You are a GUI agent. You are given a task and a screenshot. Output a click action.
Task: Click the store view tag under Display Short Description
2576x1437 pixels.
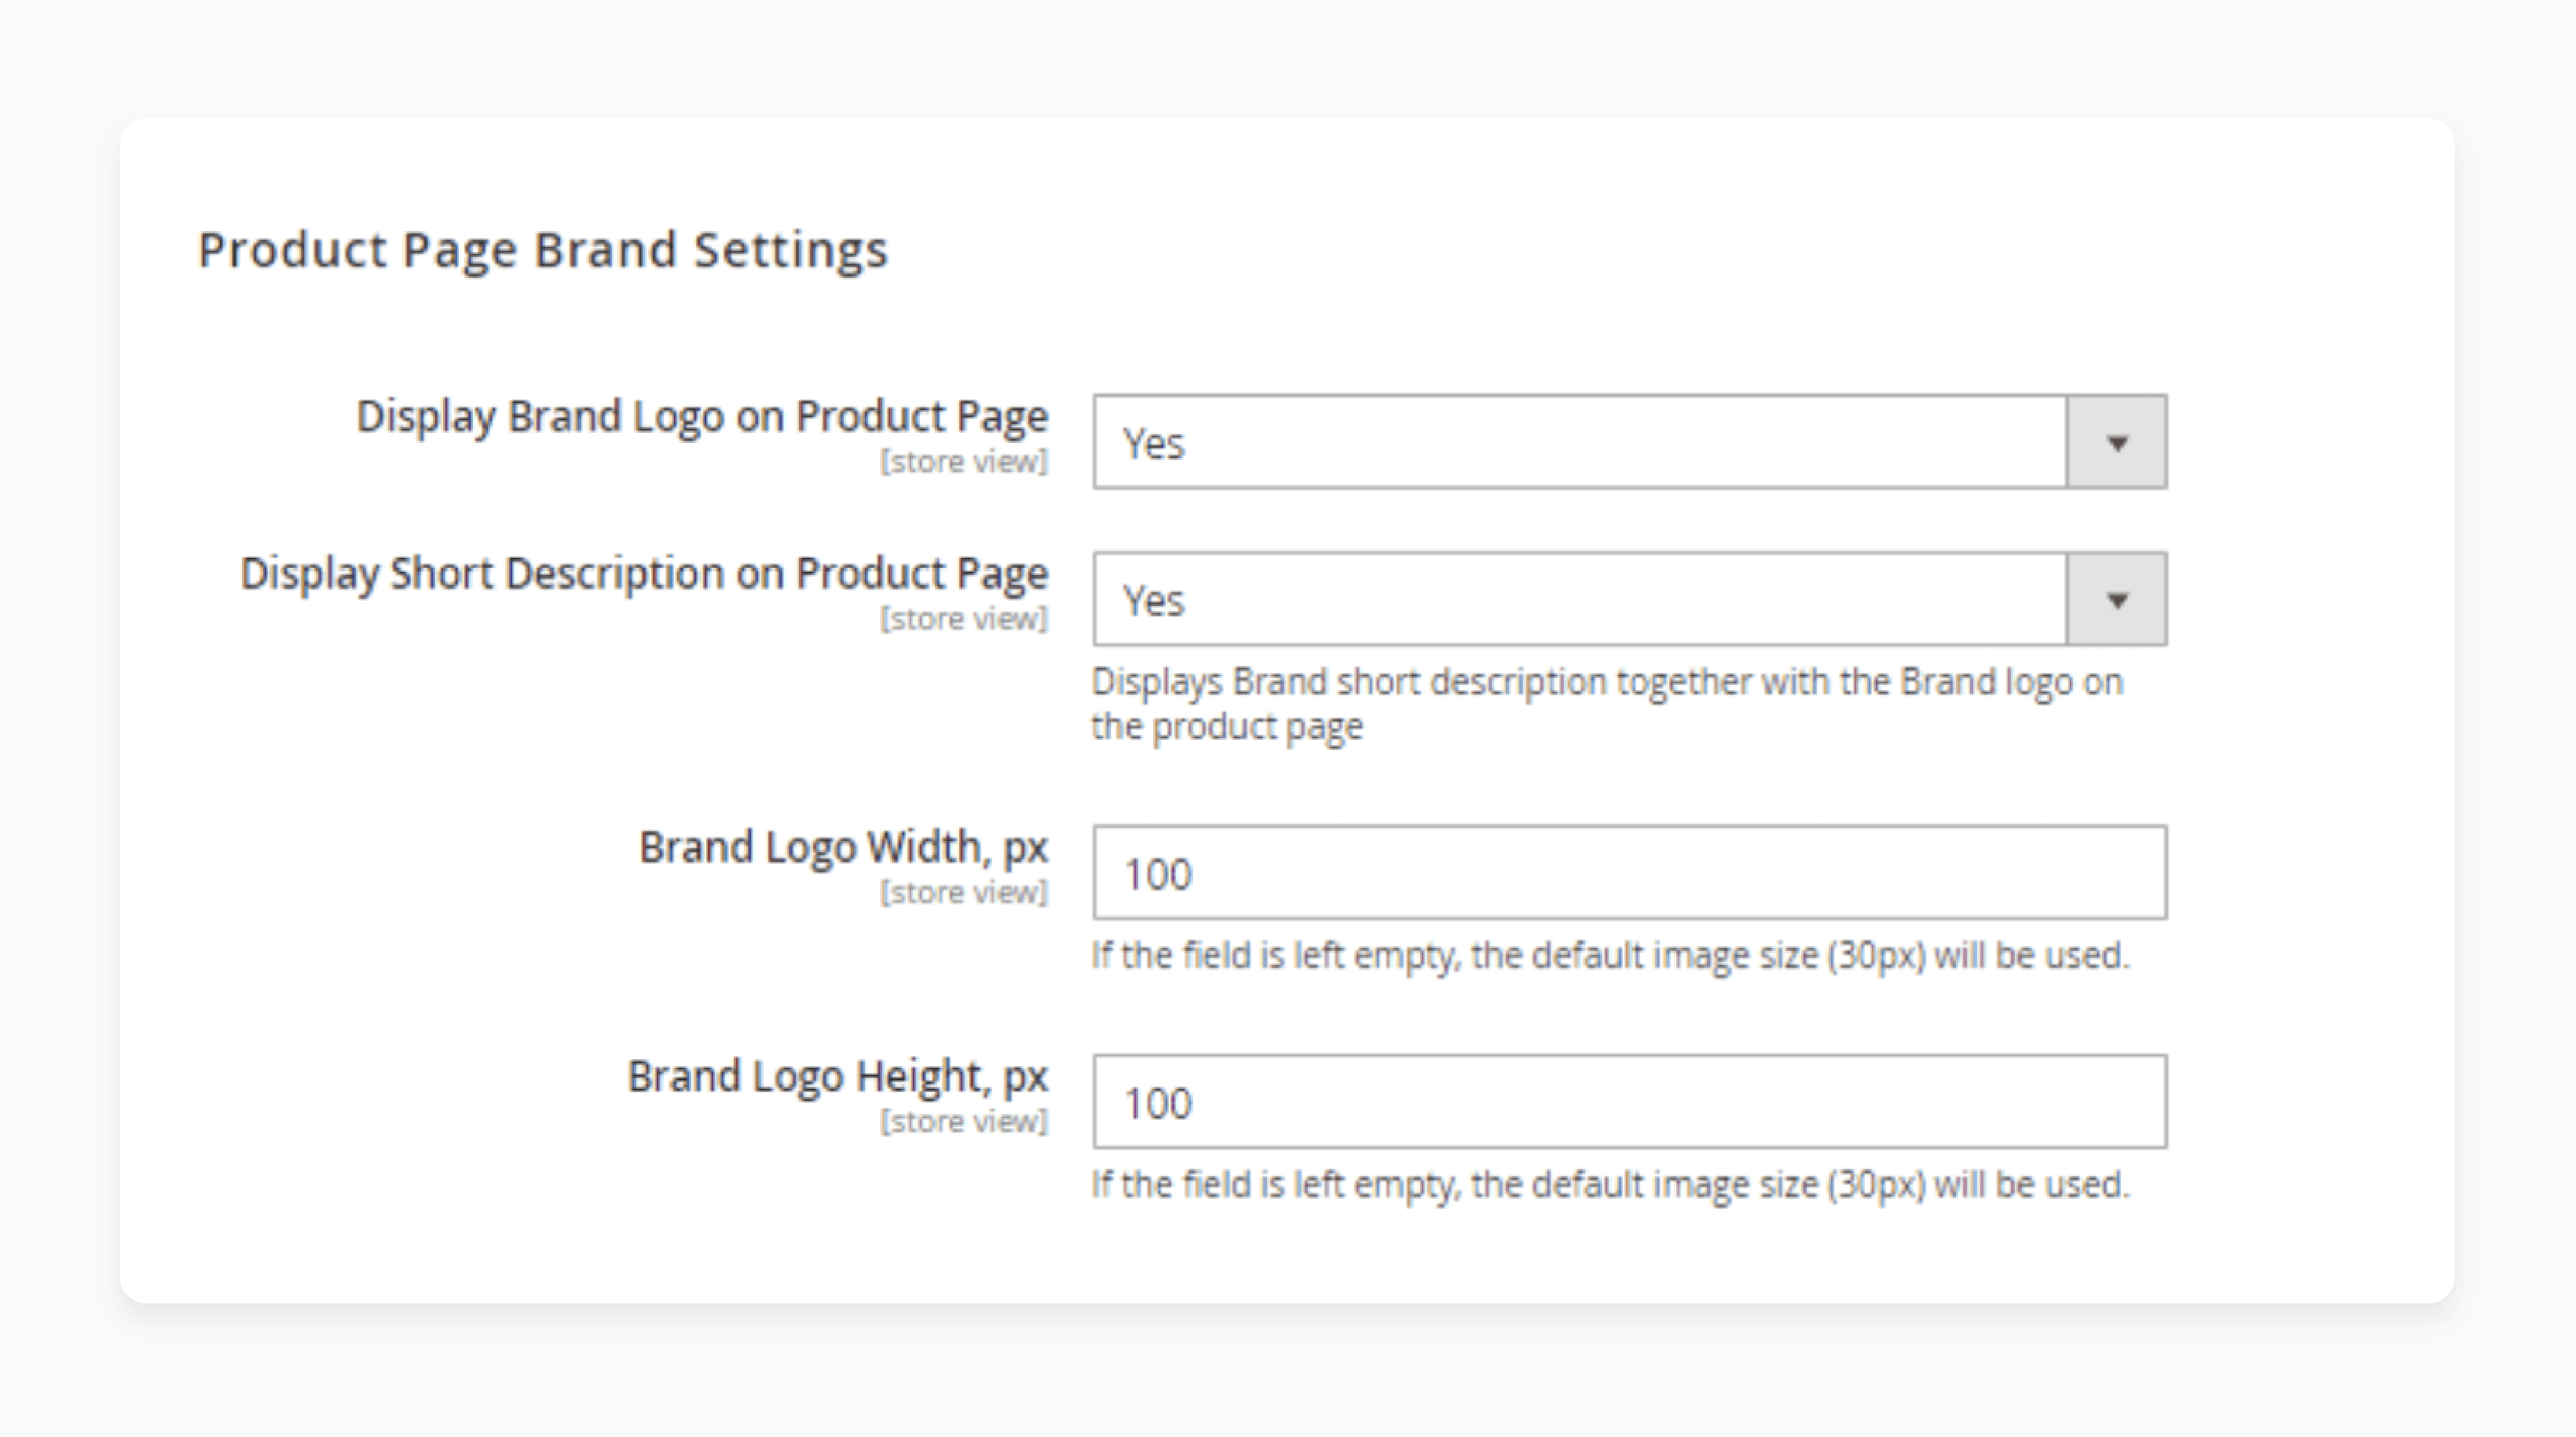(964, 620)
